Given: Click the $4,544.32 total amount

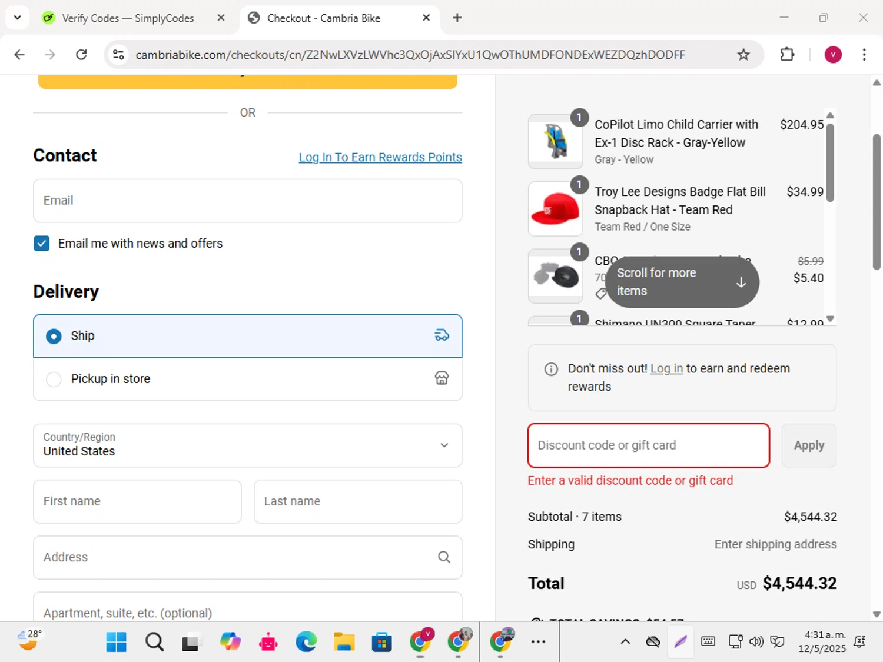Looking at the screenshot, I should tap(799, 583).
